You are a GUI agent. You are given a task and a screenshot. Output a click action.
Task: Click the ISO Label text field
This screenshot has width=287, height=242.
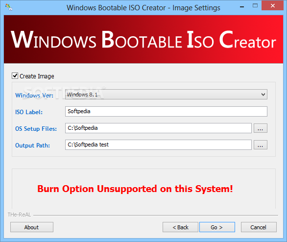(166, 111)
